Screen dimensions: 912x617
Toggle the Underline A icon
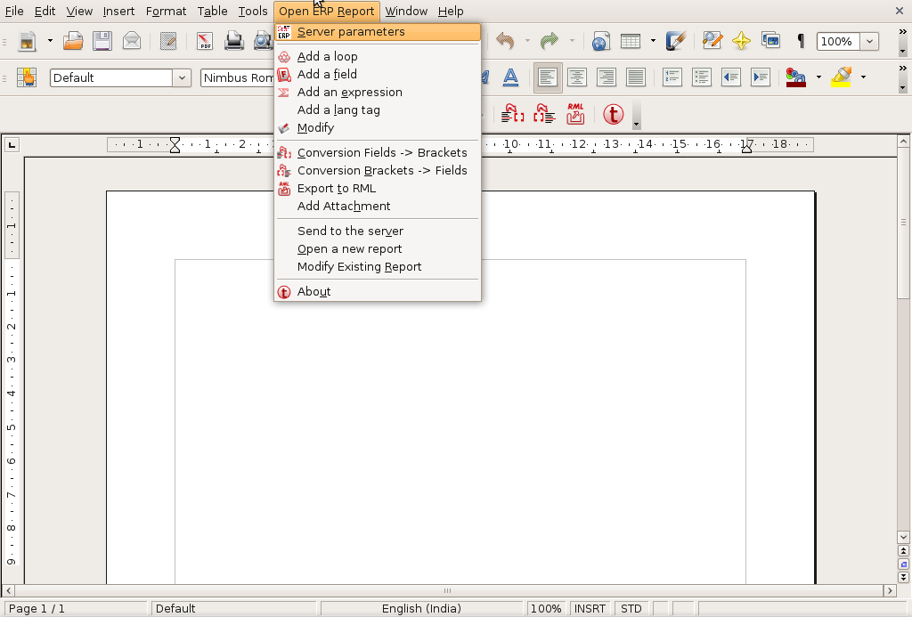510,77
